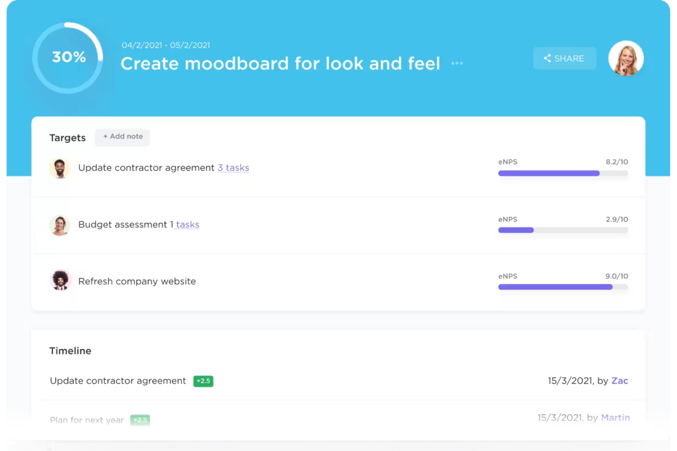Click the +2.5 badge beside Plan for next year
The image size is (677, 451).
point(140,419)
